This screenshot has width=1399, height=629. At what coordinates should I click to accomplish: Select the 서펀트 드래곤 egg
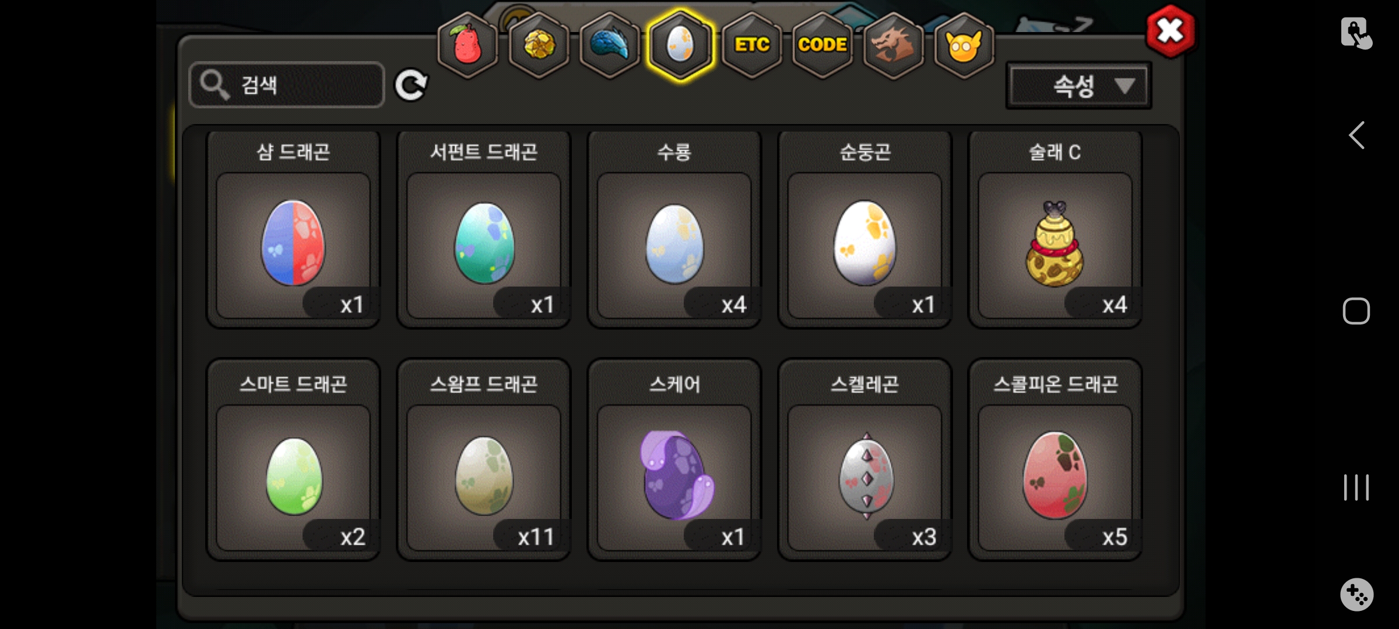[484, 229]
